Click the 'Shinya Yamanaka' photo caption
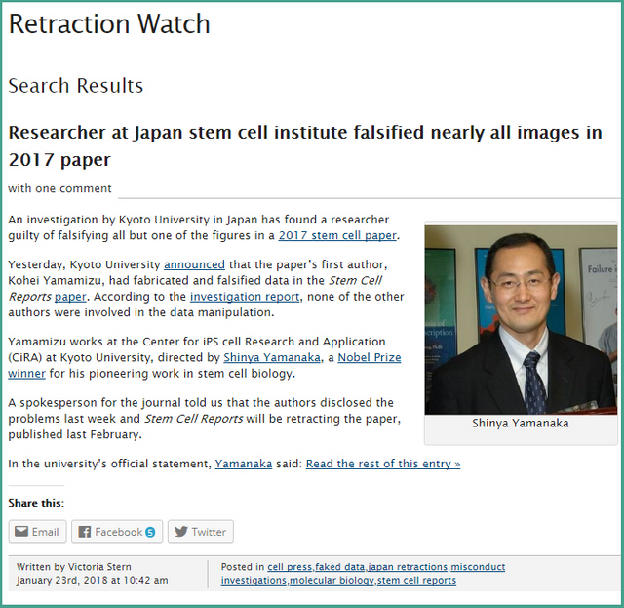Screen dimensions: 624x608 click(x=521, y=424)
